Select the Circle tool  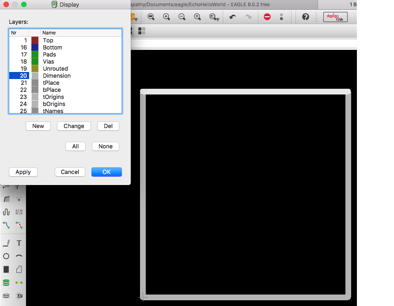[6, 256]
